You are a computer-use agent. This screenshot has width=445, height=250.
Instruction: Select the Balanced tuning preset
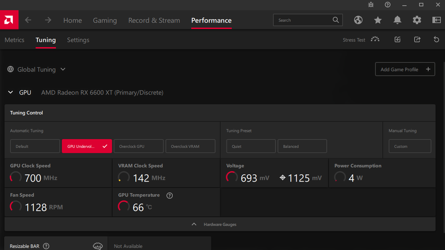(x=302, y=146)
